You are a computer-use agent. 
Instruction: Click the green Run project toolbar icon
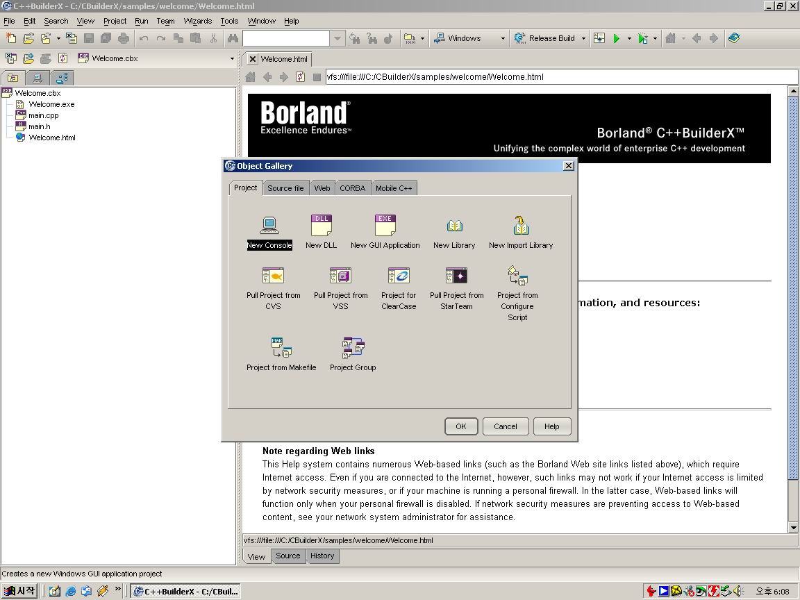[616, 39]
